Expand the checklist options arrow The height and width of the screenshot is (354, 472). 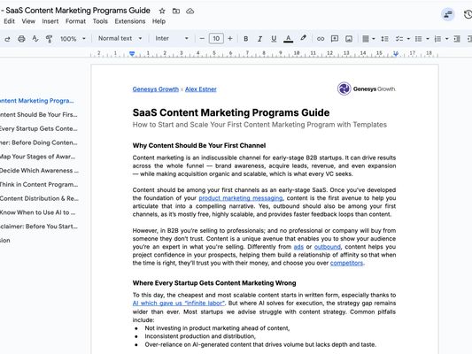click(408, 39)
